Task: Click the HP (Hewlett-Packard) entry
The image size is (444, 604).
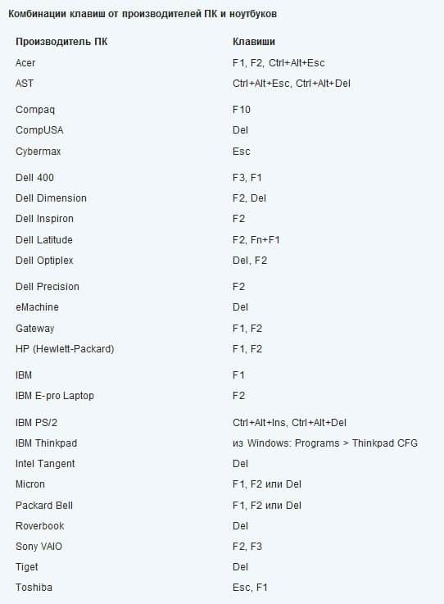Action: point(65,348)
